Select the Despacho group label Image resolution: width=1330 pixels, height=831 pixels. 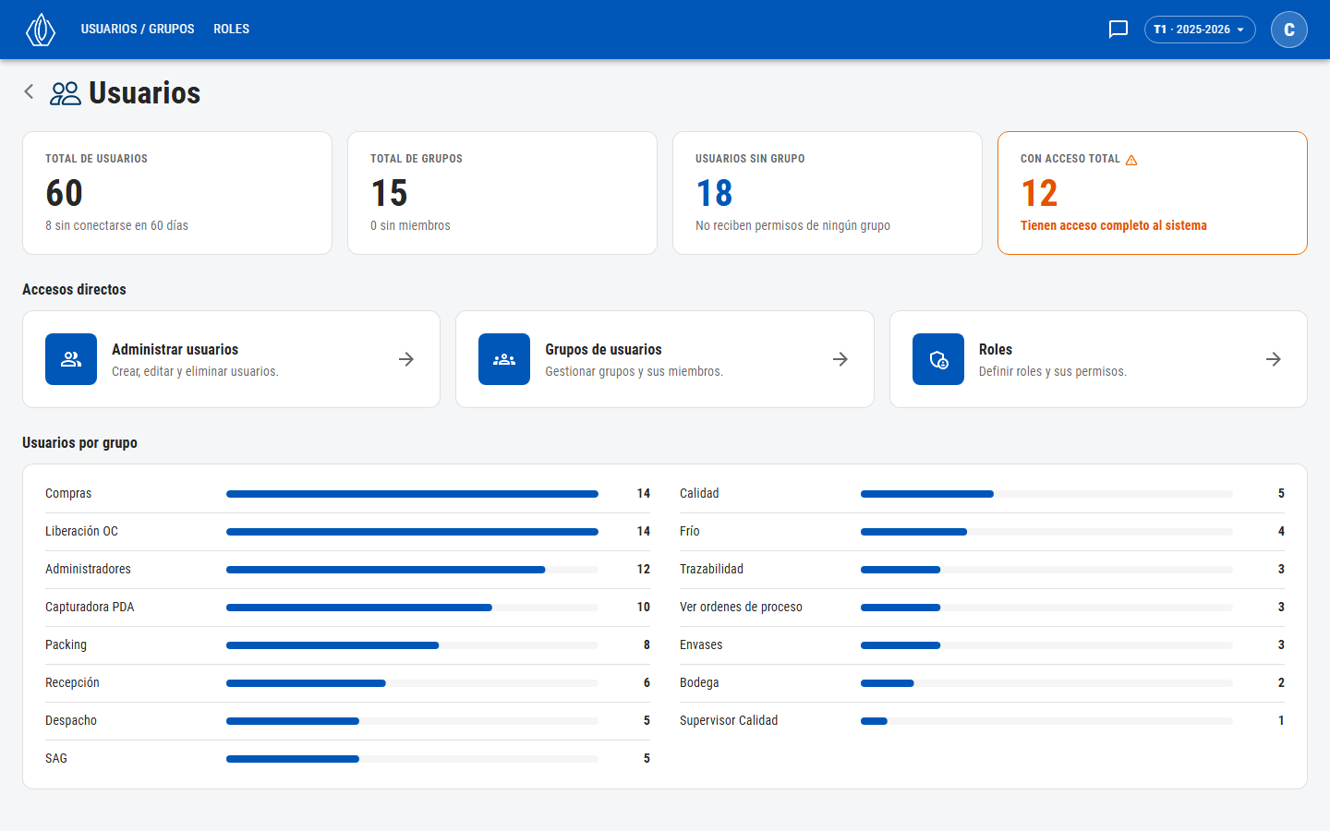point(71,720)
